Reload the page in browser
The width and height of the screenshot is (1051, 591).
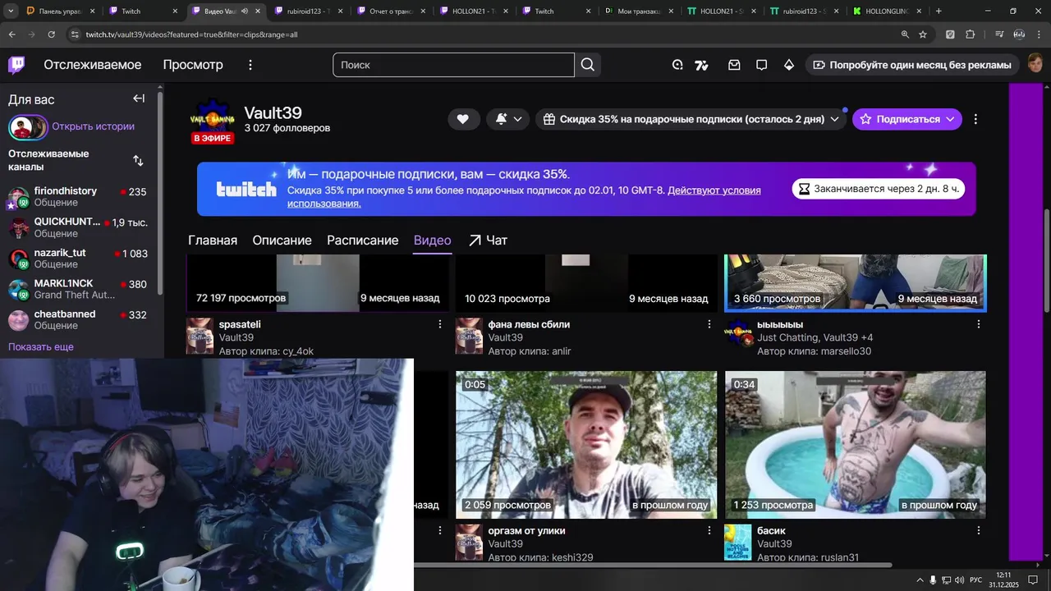(51, 34)
